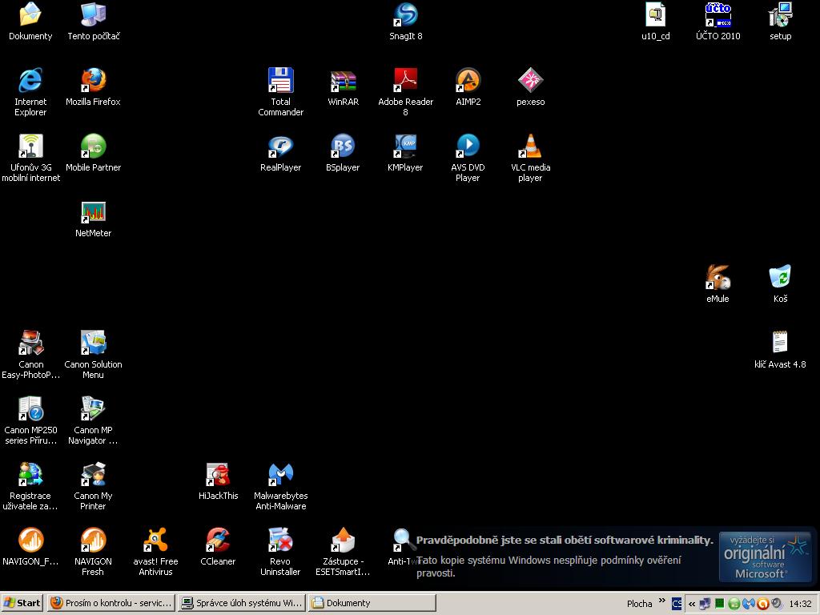Select the Zástupce - ESETSmartI... shortcut
This screenshot has width=820, height=615.
(343, 540)
